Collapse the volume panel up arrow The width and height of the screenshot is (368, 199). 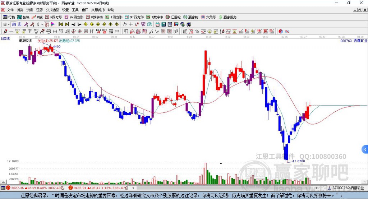[3, 182]
